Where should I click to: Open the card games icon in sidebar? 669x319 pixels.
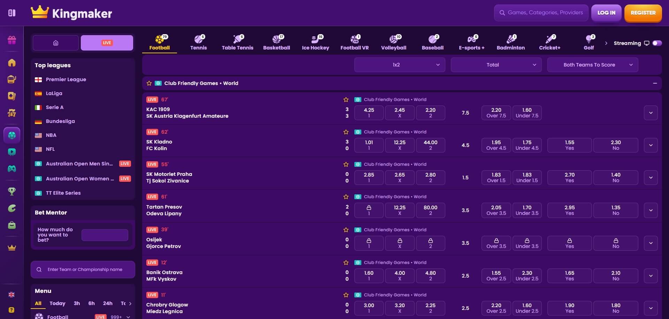pyautogui.click(x=12, y=96)
